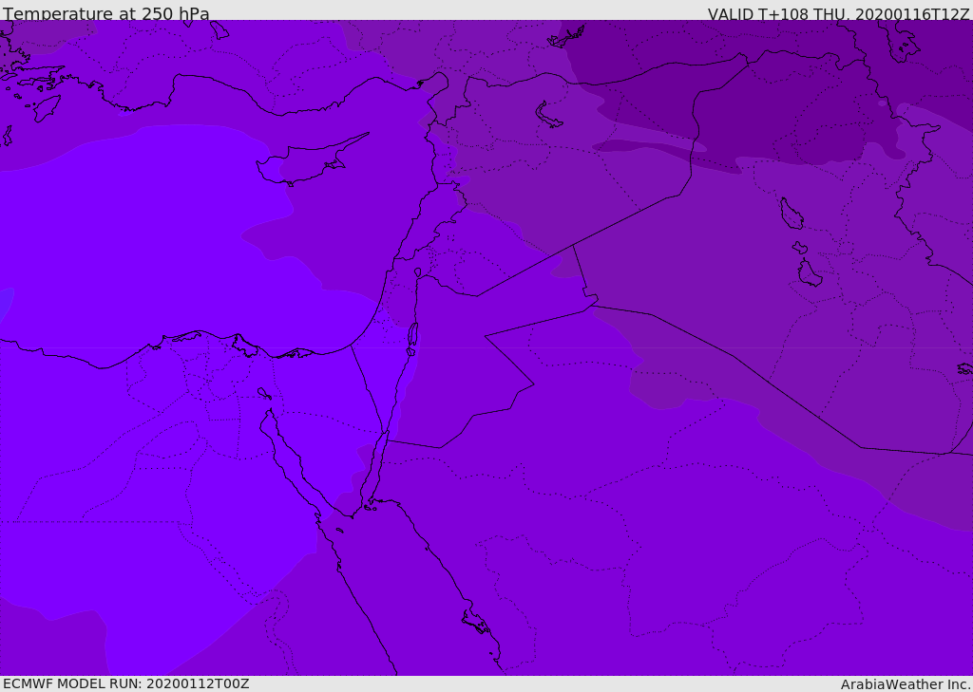Click the ArabiaWeather Inc credit text
Image resolution: width=973 pixels, height=692 pixels.
[905, 684]
